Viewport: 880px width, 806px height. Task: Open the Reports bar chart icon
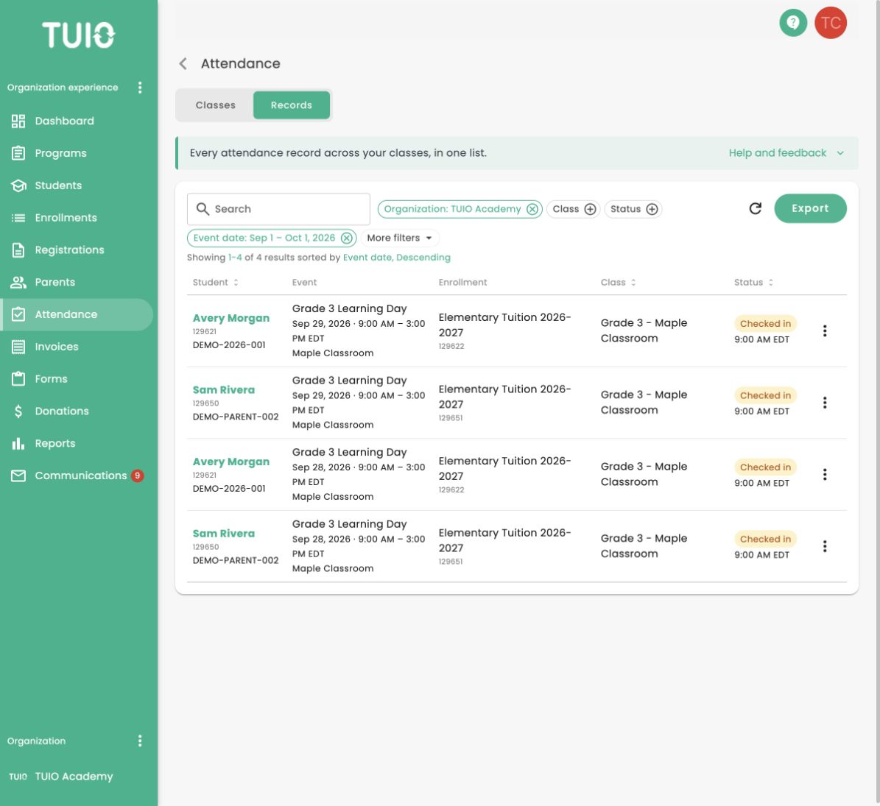point(18,444)
